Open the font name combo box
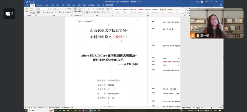This screenshot has height=112, width=247. [43, 9]
